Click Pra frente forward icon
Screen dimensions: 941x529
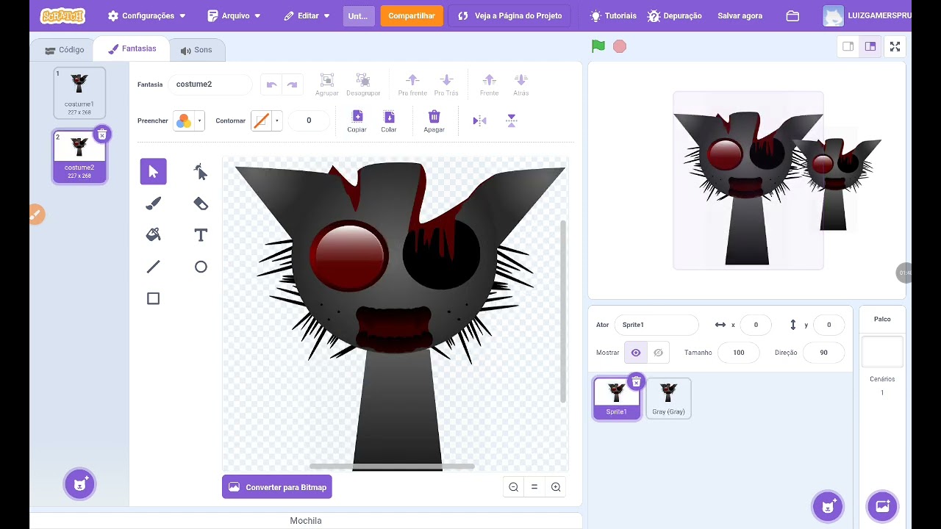[412, 84]
